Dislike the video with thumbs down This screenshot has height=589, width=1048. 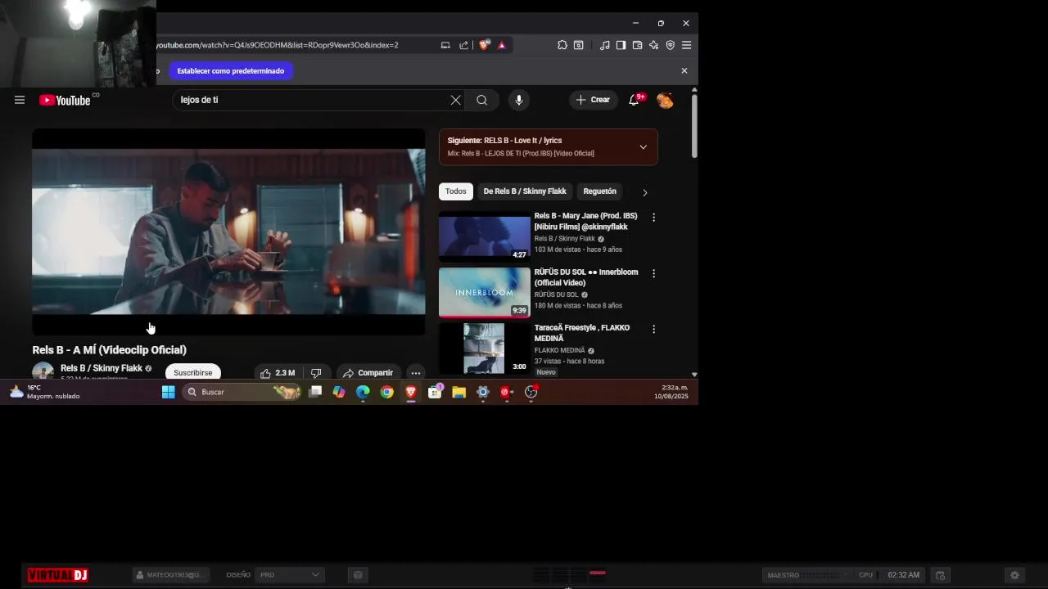click(x=316, y=373)
